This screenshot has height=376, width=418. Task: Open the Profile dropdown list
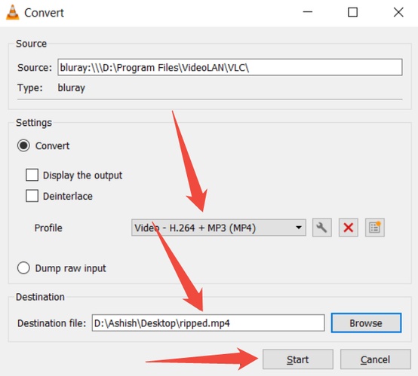coord(219,228)
